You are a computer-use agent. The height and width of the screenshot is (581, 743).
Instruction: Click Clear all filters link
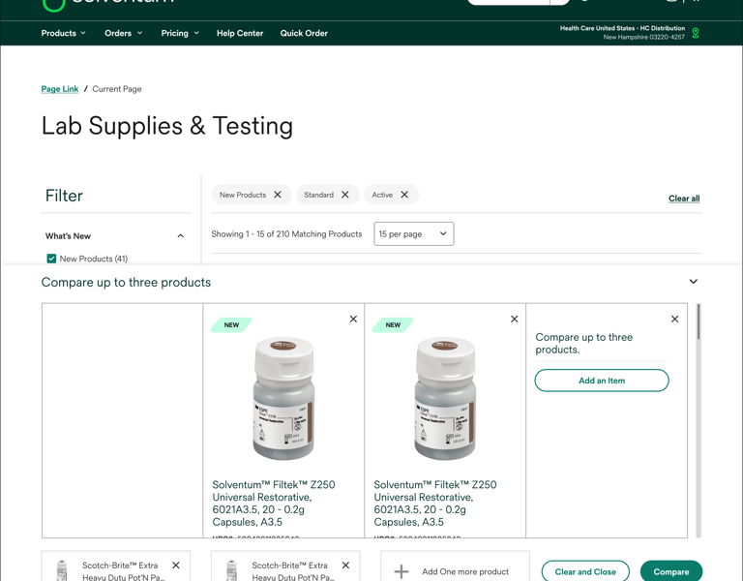[684, 199]
